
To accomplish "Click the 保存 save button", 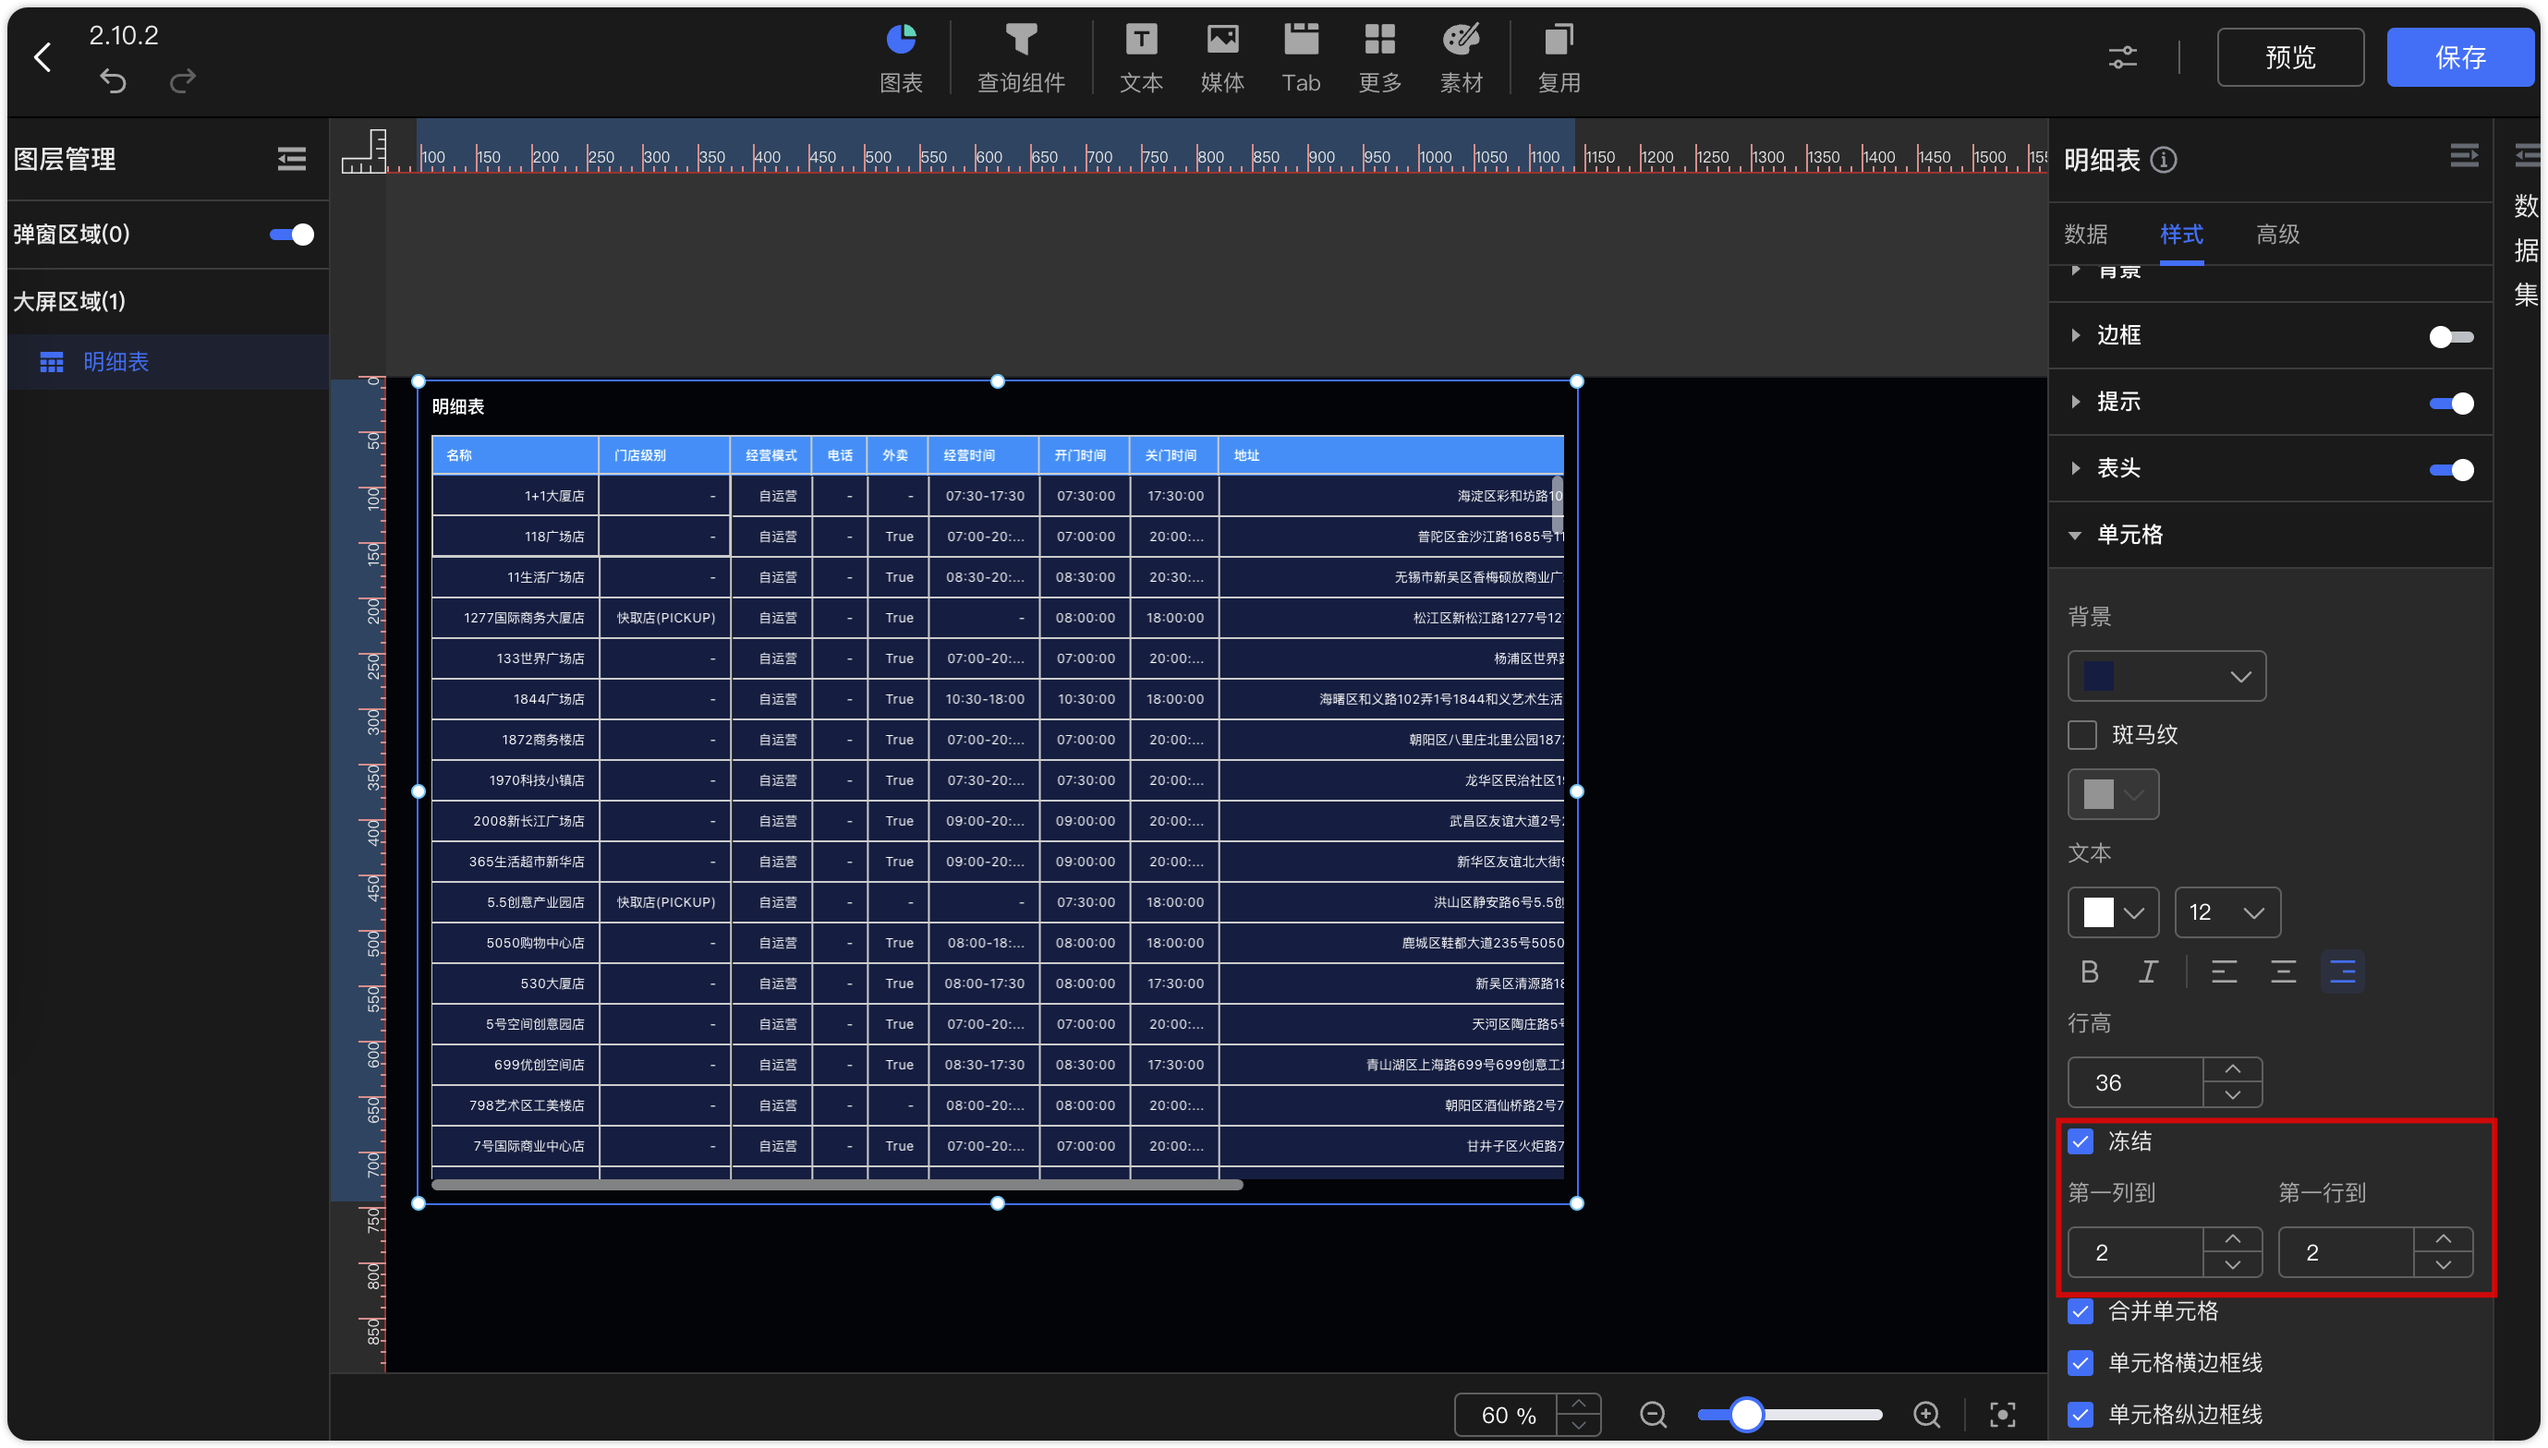I will point(2459,57).
